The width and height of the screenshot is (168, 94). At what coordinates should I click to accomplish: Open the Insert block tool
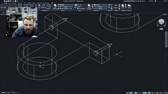pos(75,6)
